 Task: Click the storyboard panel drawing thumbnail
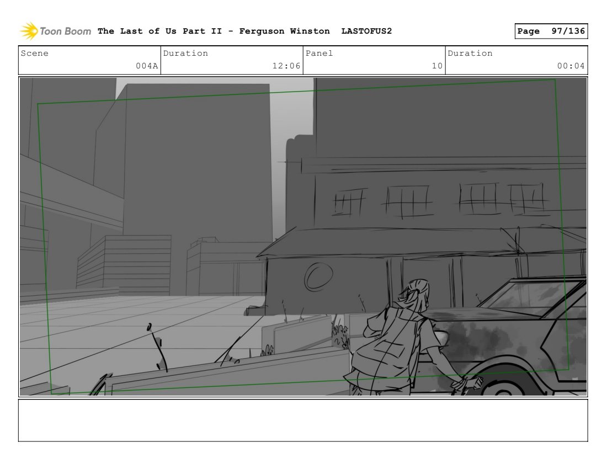(x=303, y=237)
